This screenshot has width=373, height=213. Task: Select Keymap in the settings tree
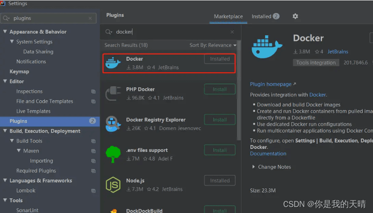[19, 71]
